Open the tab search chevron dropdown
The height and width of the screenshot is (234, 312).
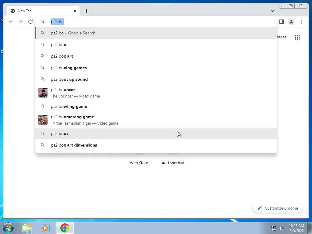pos(272,11)
